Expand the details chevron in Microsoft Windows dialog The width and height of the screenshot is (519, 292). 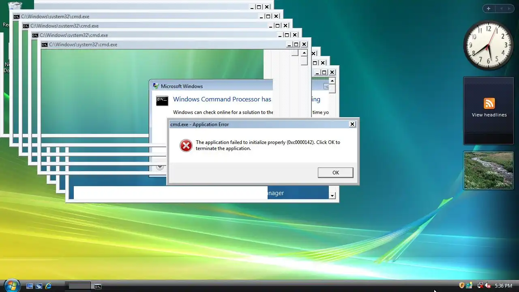pos(160,167)
